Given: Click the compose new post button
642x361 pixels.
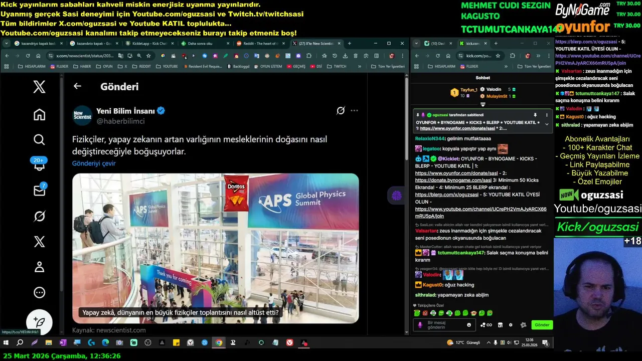Looking at the screenshot, I should 39,322.
